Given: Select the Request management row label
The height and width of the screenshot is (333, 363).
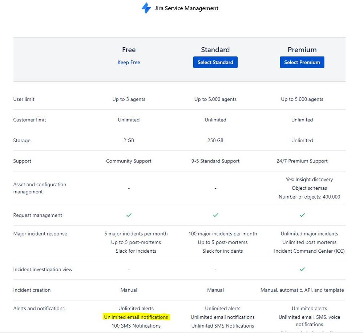Looking at the screenshot, I should [37, 215].
